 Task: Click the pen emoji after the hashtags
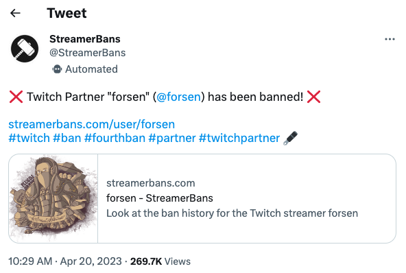coord(291,138)
